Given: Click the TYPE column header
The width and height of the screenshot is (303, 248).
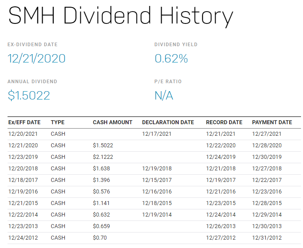Looking at the screenshot, I should 58,122.
